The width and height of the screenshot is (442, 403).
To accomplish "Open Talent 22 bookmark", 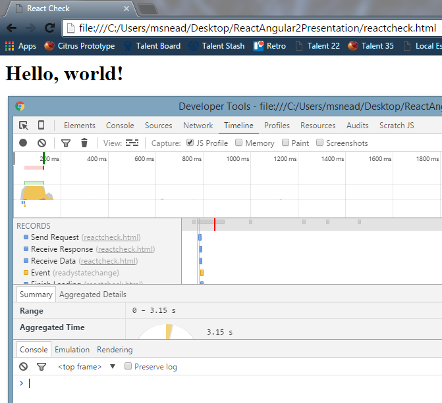I will point(318,46).
